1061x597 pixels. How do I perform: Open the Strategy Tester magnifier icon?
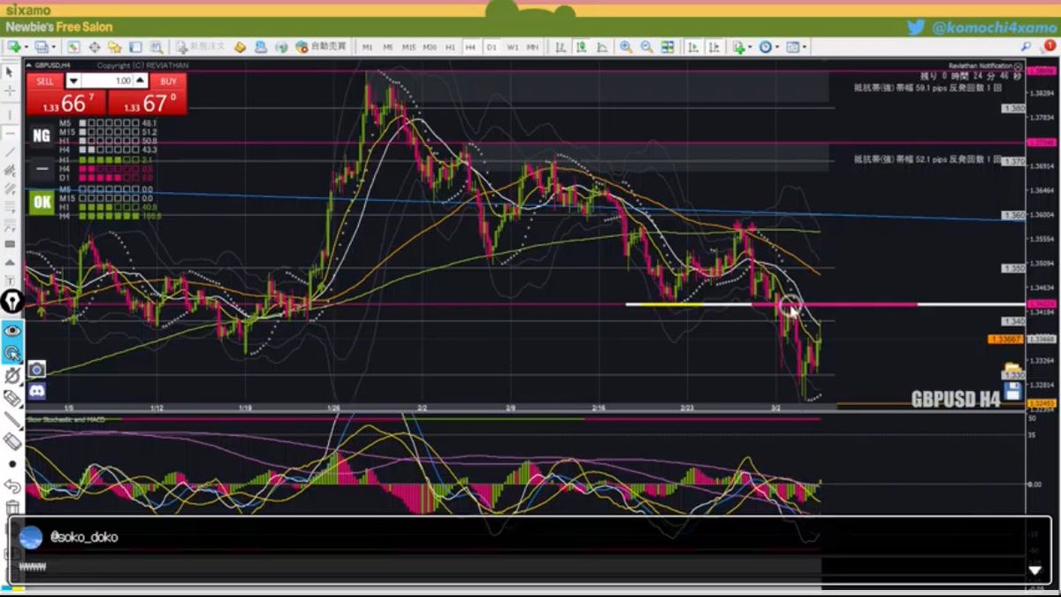[156, 47]
